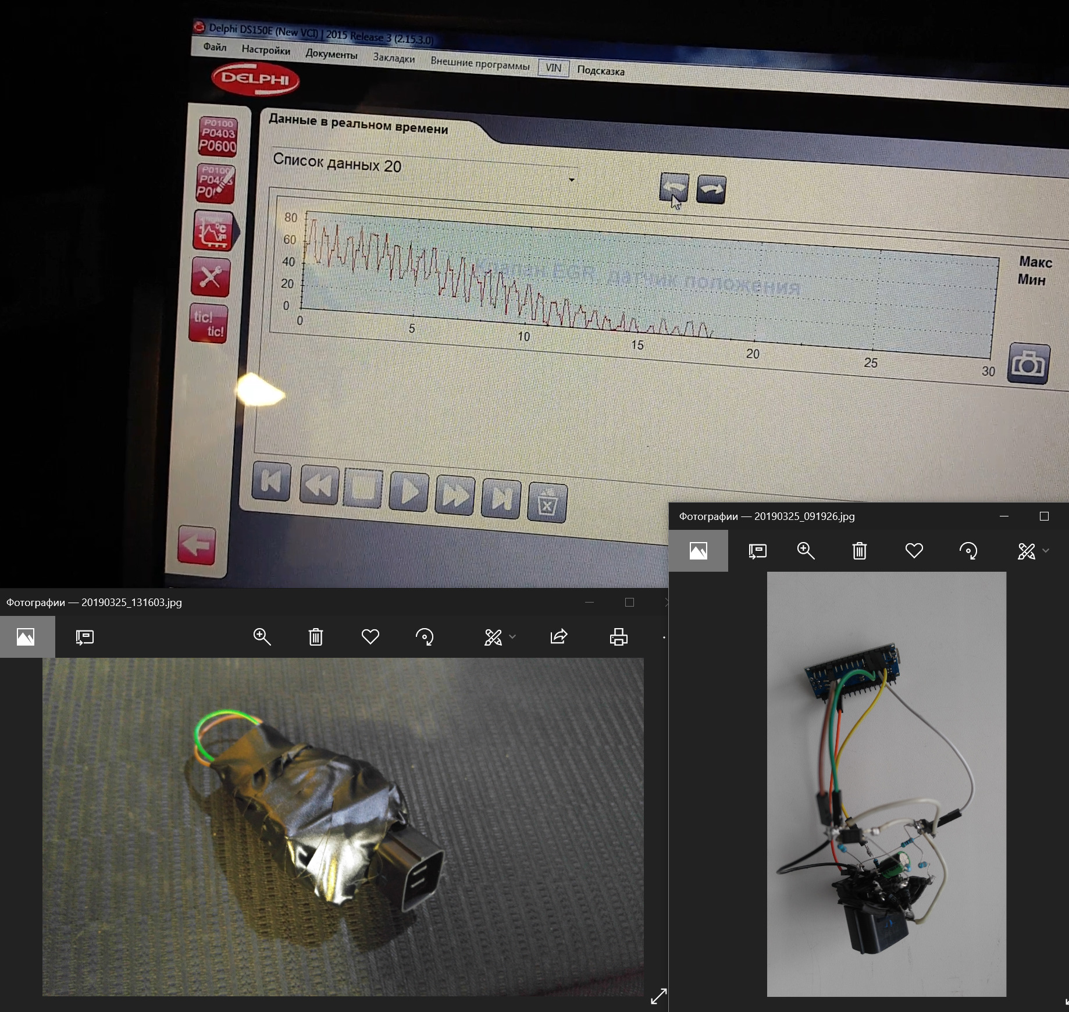Open edit dropdown arrow in 131603 photo window
1069x1012 pixels.
click(x=512, y=637)
